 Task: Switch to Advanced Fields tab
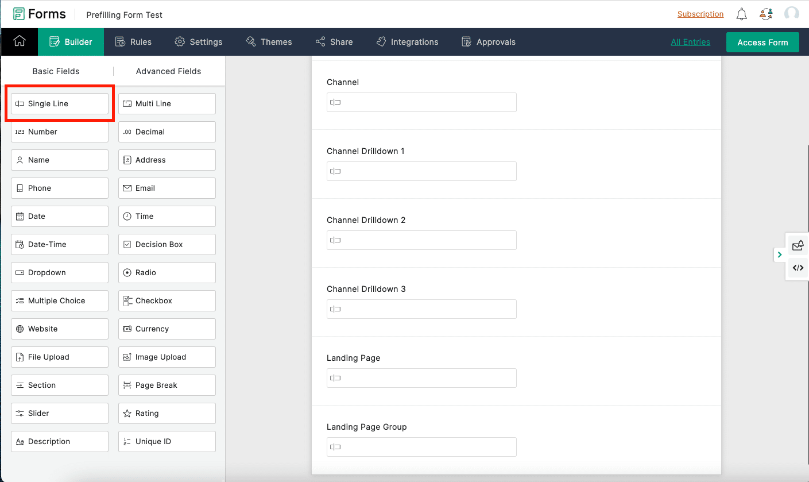click(x=168, y=71)
